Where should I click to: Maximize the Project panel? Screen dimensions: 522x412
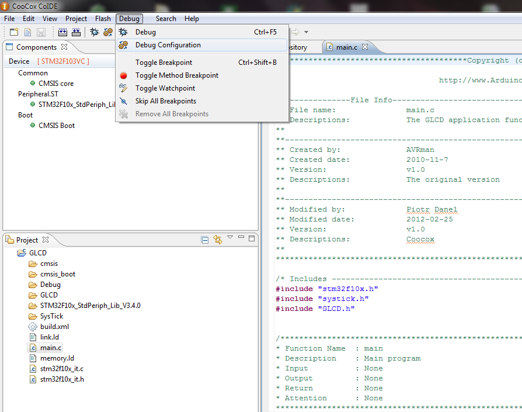[252, 238]
